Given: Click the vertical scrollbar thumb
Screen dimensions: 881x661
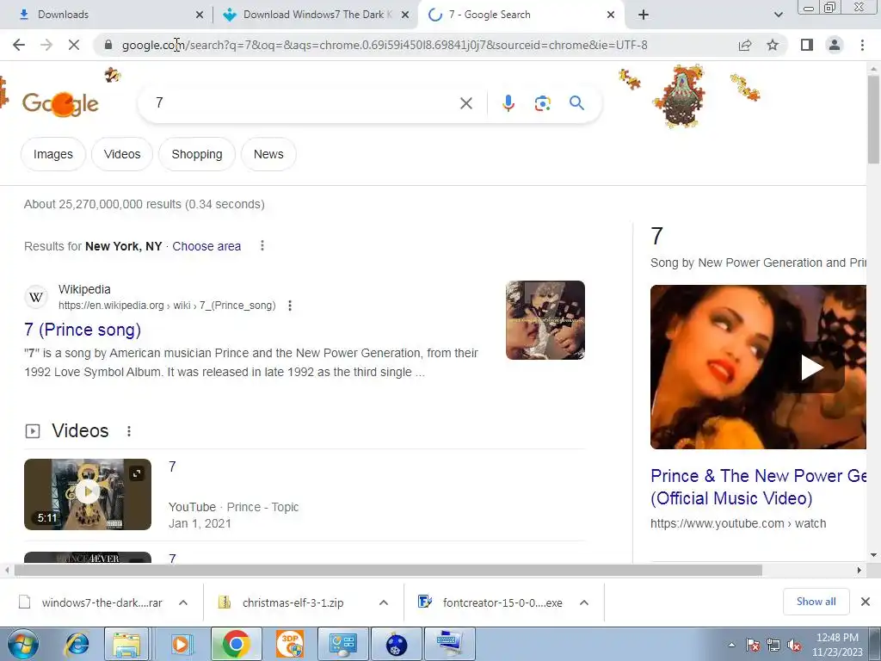Looking at the screenshot, I should 873,118.
